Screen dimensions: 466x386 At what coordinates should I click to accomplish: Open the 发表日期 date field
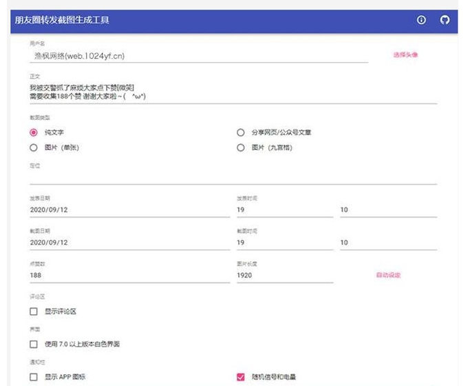point(129,210)
